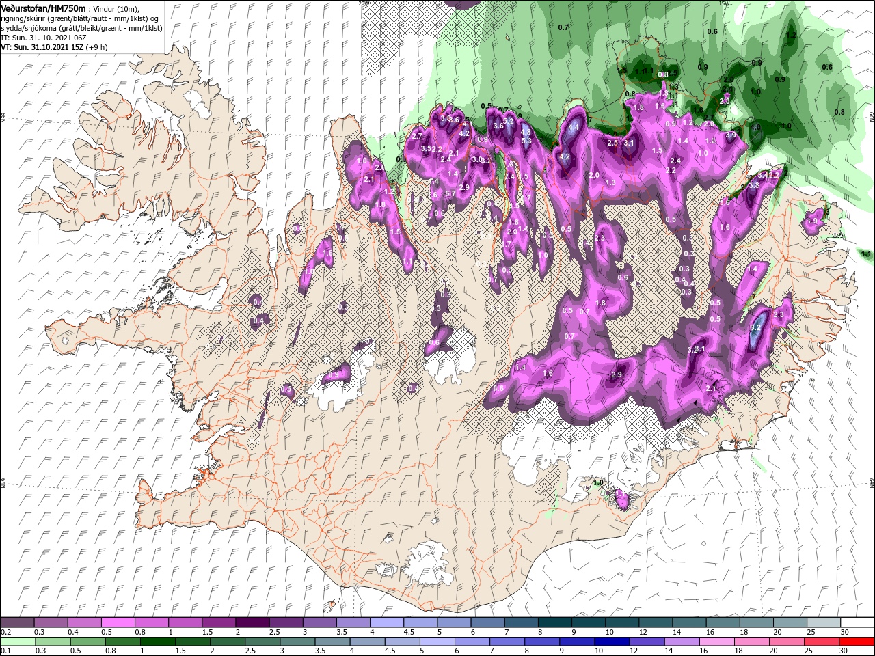Click the deep navy swatch labeled 10 in the lower scale
Viewport: 875px width, 656px height.
point(612,641)
